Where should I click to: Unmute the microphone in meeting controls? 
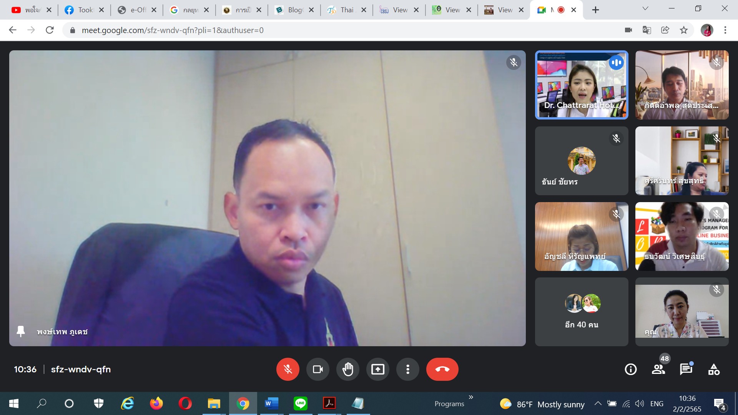point(288,369)
